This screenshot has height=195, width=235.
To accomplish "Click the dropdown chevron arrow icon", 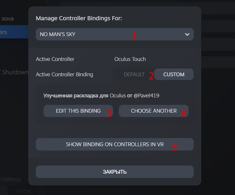I will [x=187, y=34].
